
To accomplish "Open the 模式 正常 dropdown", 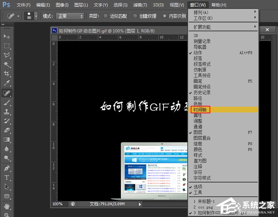I will point(70,16).
